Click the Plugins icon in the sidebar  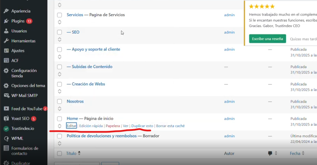(x=6, y=21)
